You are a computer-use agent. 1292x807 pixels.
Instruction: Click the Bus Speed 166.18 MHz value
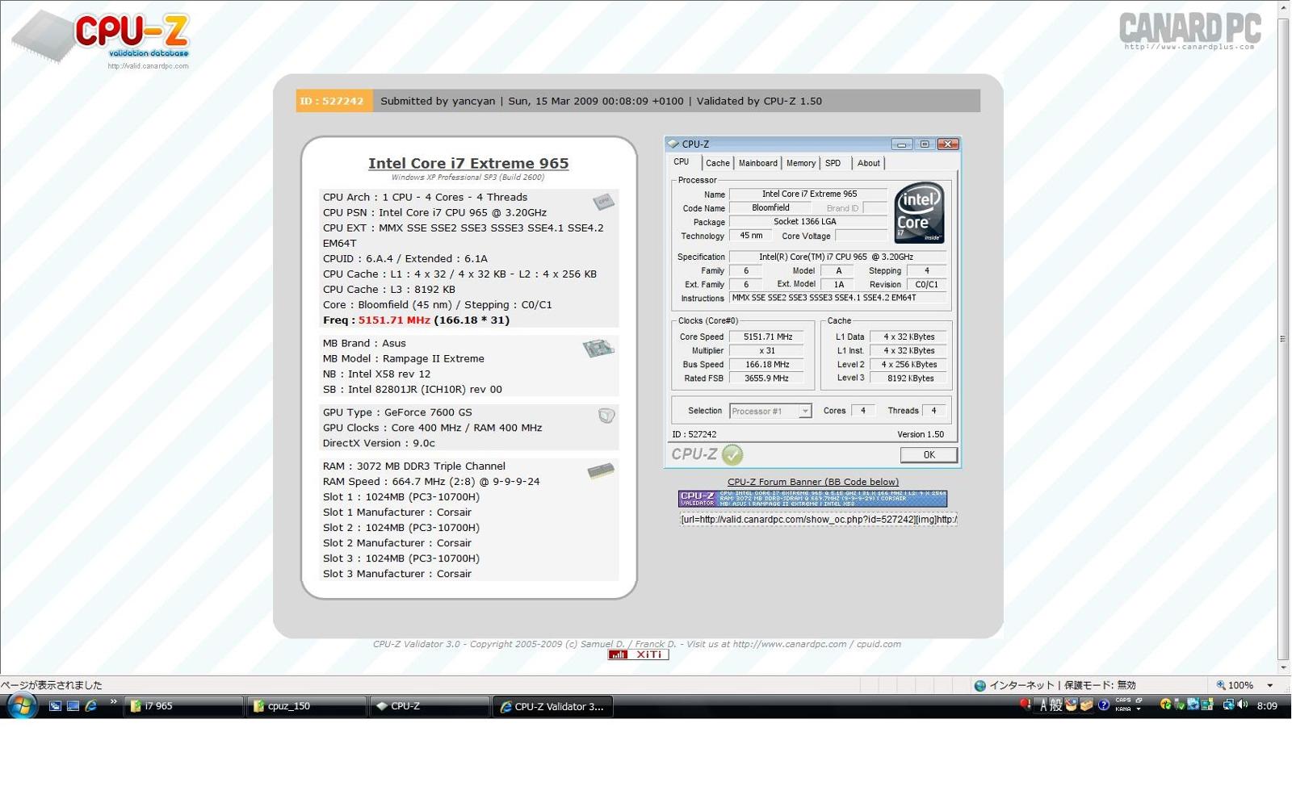767,364
